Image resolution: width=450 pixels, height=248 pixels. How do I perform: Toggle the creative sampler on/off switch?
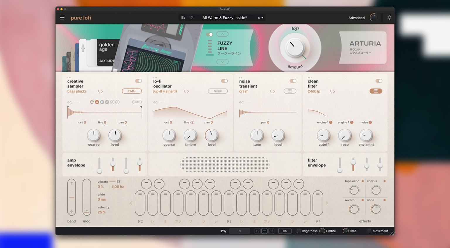(x=138, y=81)
